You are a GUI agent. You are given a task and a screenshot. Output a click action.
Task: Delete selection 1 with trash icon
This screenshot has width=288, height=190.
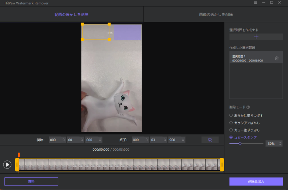click(x=277, y=58)
